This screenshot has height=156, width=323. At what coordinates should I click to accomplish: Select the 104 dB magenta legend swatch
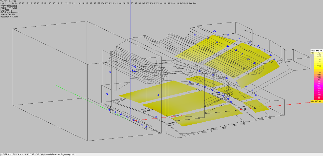click(317, 86)
